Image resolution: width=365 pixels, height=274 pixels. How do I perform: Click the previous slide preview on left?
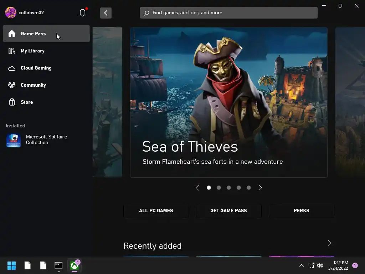pyautogui.click(x=107, y=102)
